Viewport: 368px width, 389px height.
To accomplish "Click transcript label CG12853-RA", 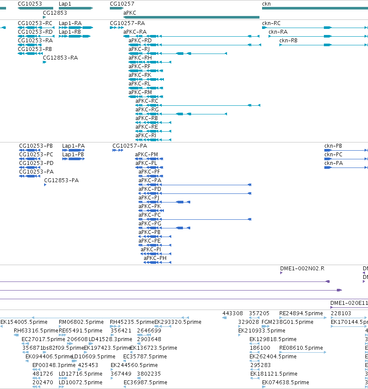I will 61,58.
